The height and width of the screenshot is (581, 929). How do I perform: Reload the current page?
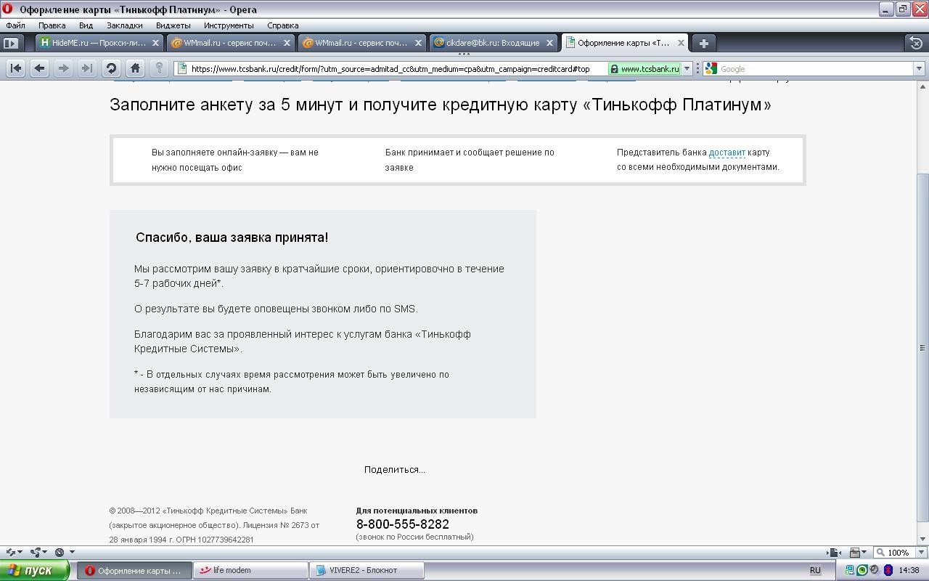111,68
